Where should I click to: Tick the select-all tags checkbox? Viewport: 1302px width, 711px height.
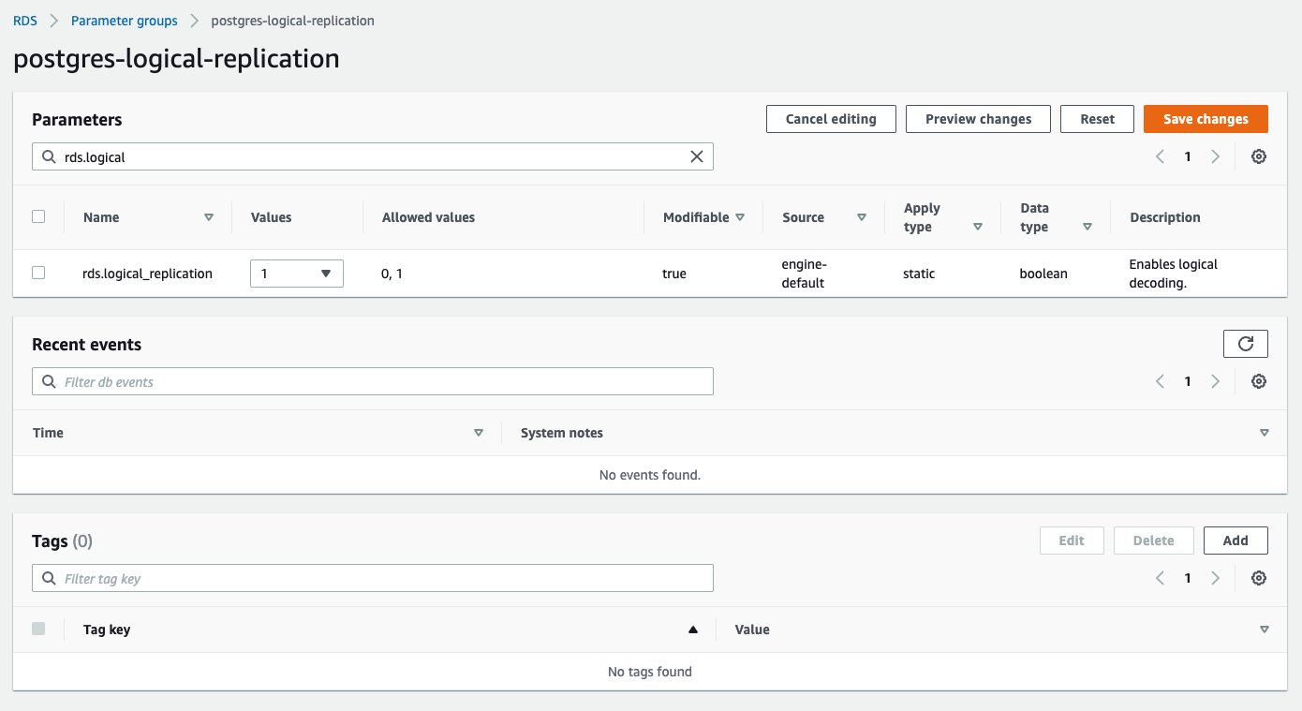pos(38,629)
